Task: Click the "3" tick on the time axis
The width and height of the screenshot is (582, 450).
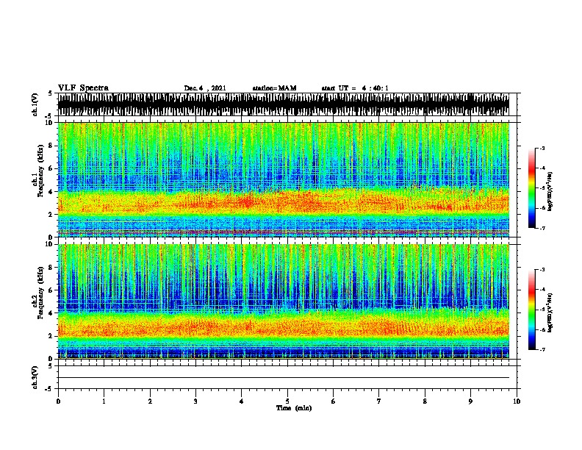Action: pyautogui.click(x=195, y=401)
